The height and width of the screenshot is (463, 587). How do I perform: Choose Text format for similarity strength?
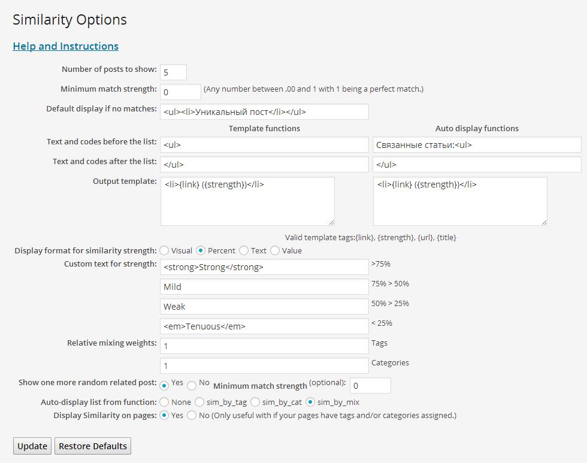click(244, 250)
